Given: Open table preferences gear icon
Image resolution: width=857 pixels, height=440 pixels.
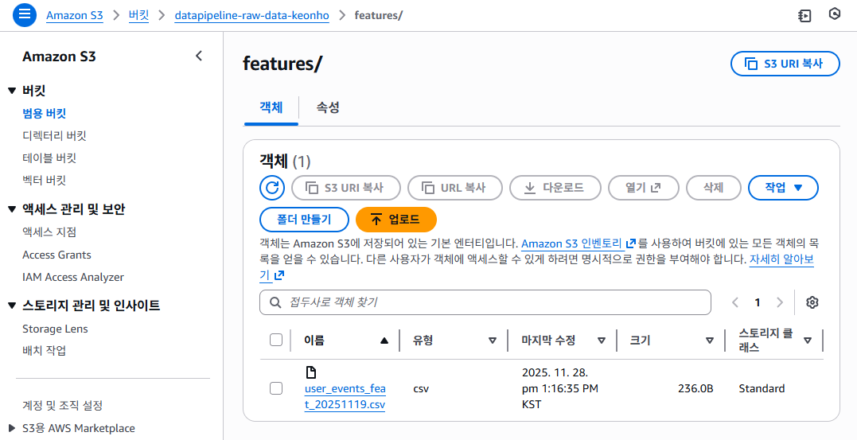Looking at the screenshot, I should click(x=812, y=302).
